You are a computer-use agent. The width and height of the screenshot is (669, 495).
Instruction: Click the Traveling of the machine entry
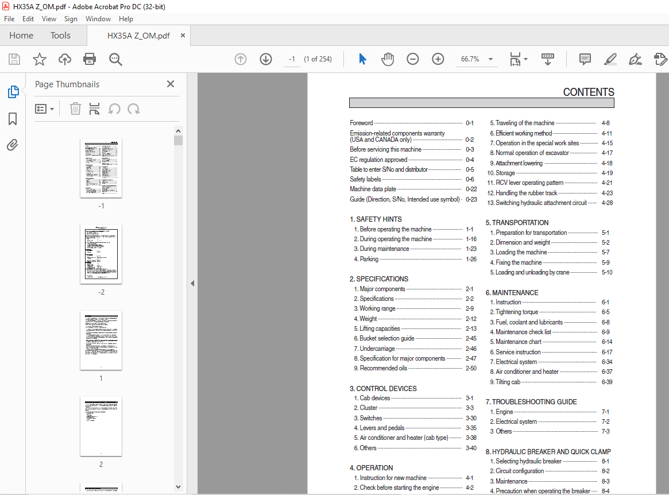click(550, 123)
